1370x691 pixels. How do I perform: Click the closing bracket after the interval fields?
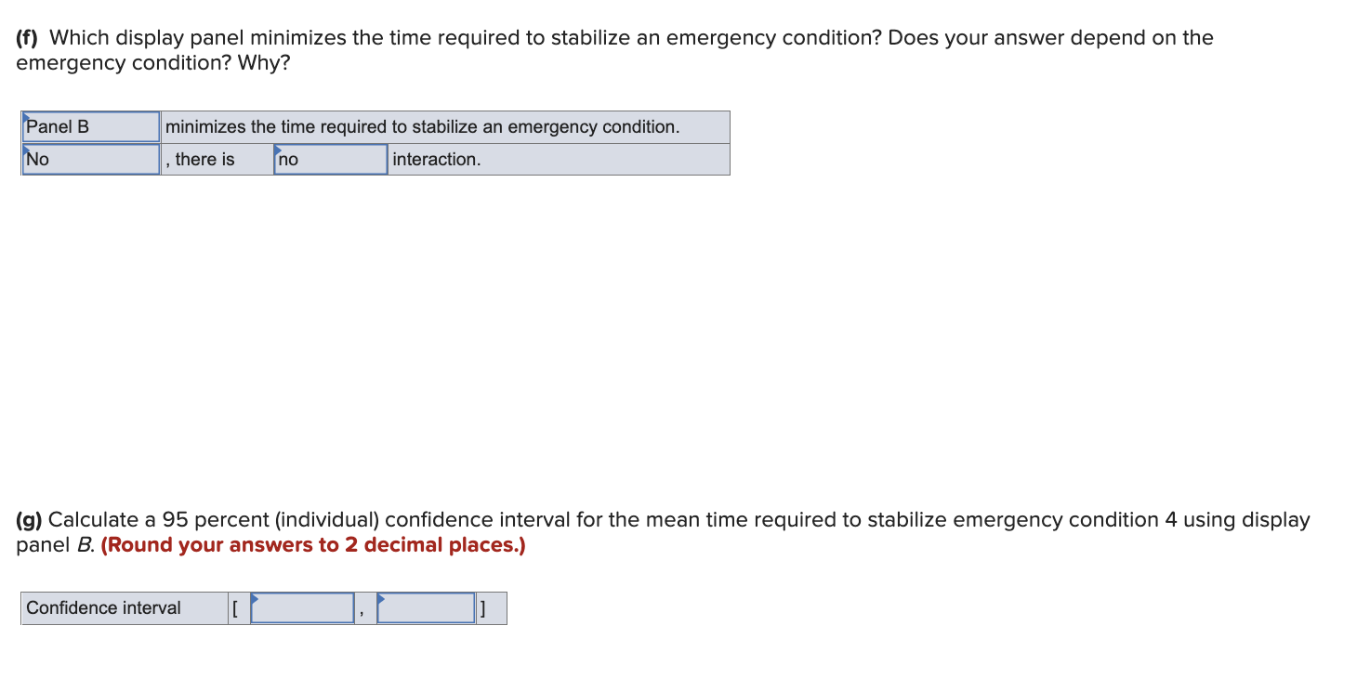tap(483, 607)
